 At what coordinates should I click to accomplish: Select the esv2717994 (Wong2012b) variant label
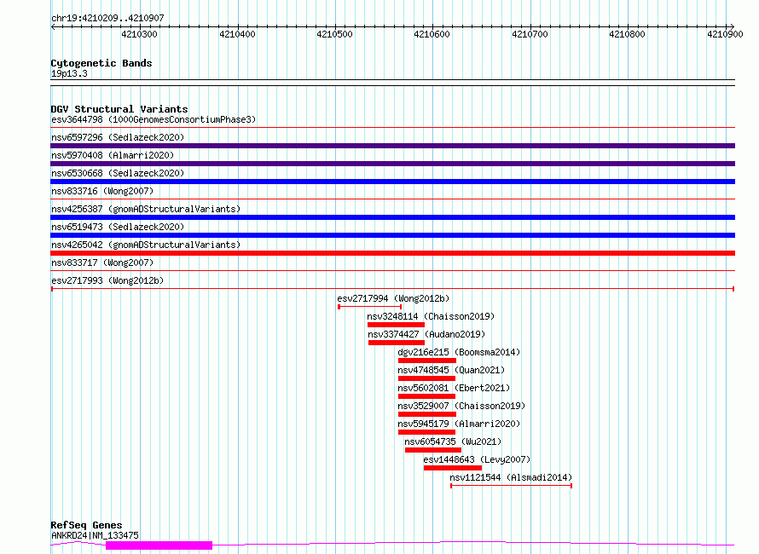[393, 298]
